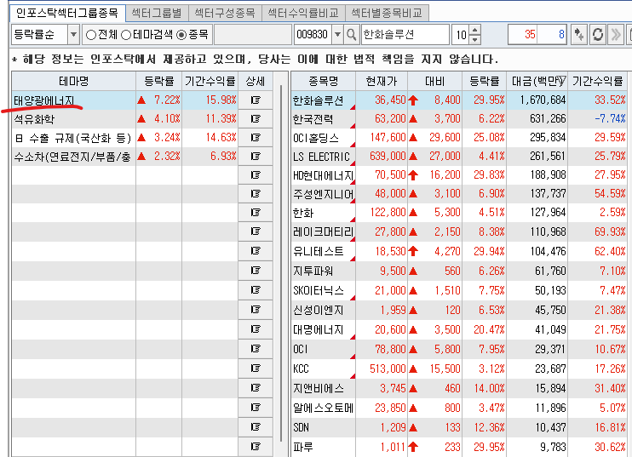Select the 테마검색 radio button
Image resolution: width=632 pixels, height=457 pixels.
tap(126, 35)
